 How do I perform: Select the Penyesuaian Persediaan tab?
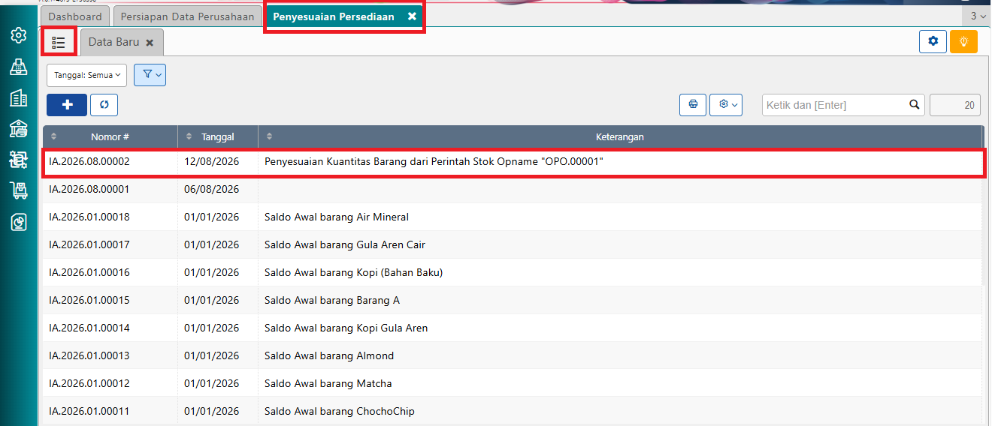[334, 16]
